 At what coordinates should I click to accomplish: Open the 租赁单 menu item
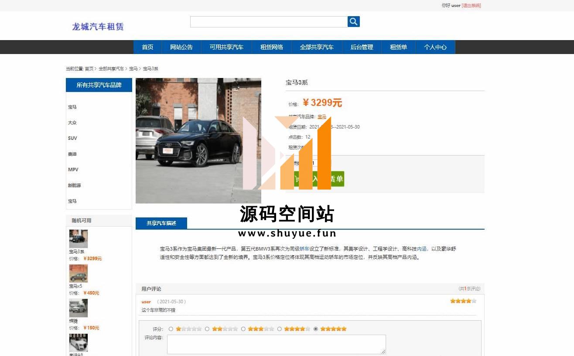[398, 47]
